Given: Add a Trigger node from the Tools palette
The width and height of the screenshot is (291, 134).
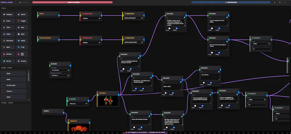Looking at the screenshot, I should pyautogui.click(x=22, y=21).
